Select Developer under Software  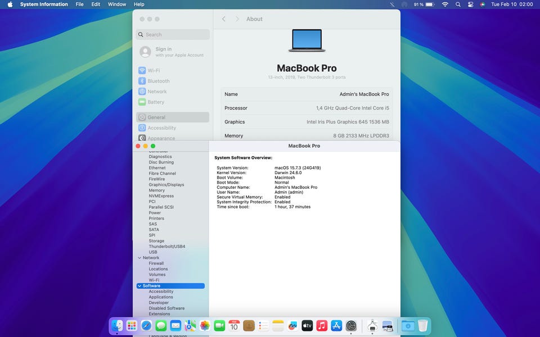[159, 303]
